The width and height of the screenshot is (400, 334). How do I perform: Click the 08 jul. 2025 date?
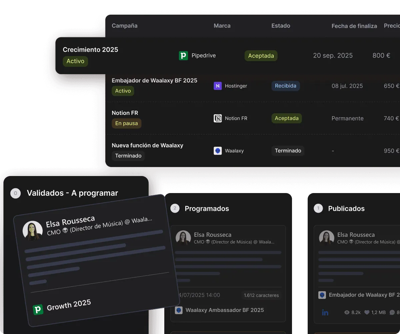click(x=347, y=86)
